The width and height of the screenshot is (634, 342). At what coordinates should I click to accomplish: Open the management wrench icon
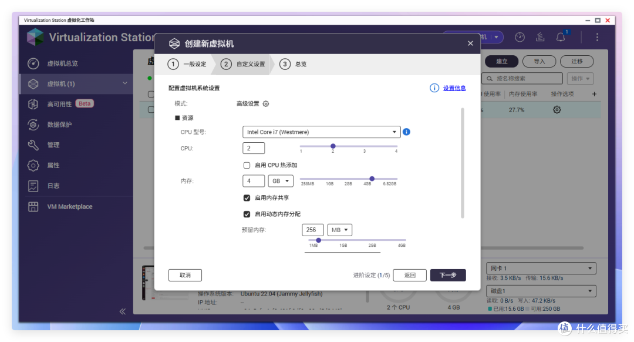click(x=33, y=145)
